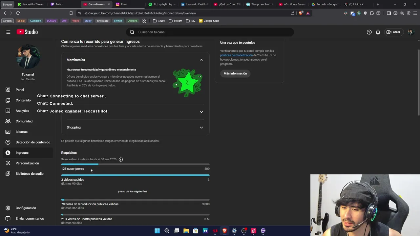Switch to the Inicio / X tab

pos(357,4)
